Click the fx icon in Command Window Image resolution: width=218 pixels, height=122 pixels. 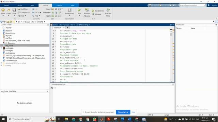pos(52,88)
